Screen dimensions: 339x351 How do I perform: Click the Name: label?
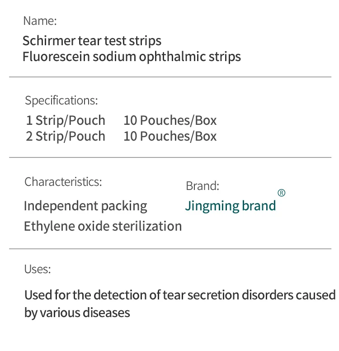coord(40,21)
